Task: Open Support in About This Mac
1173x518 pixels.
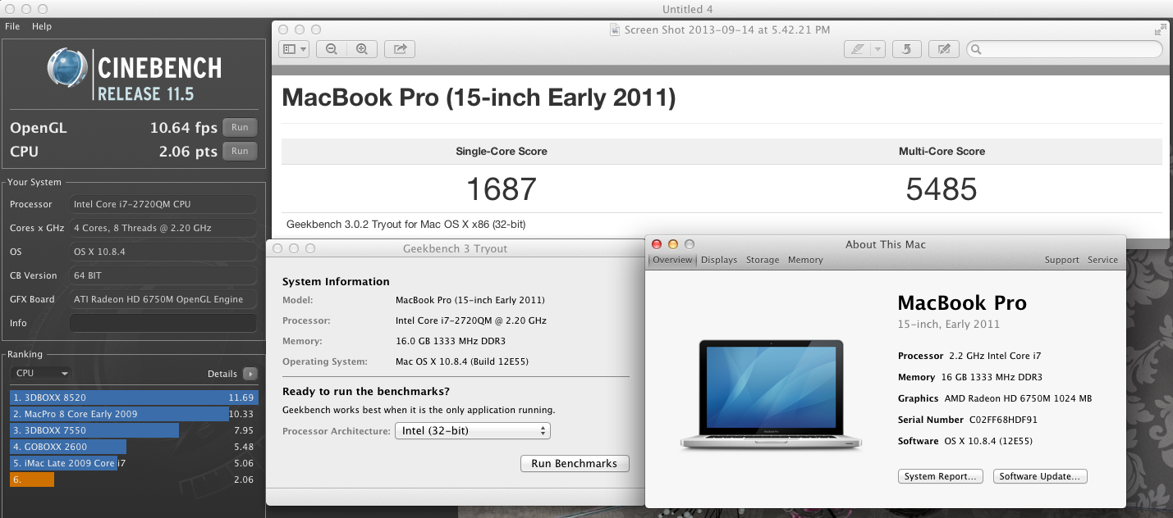Action: coord(1061,260)
